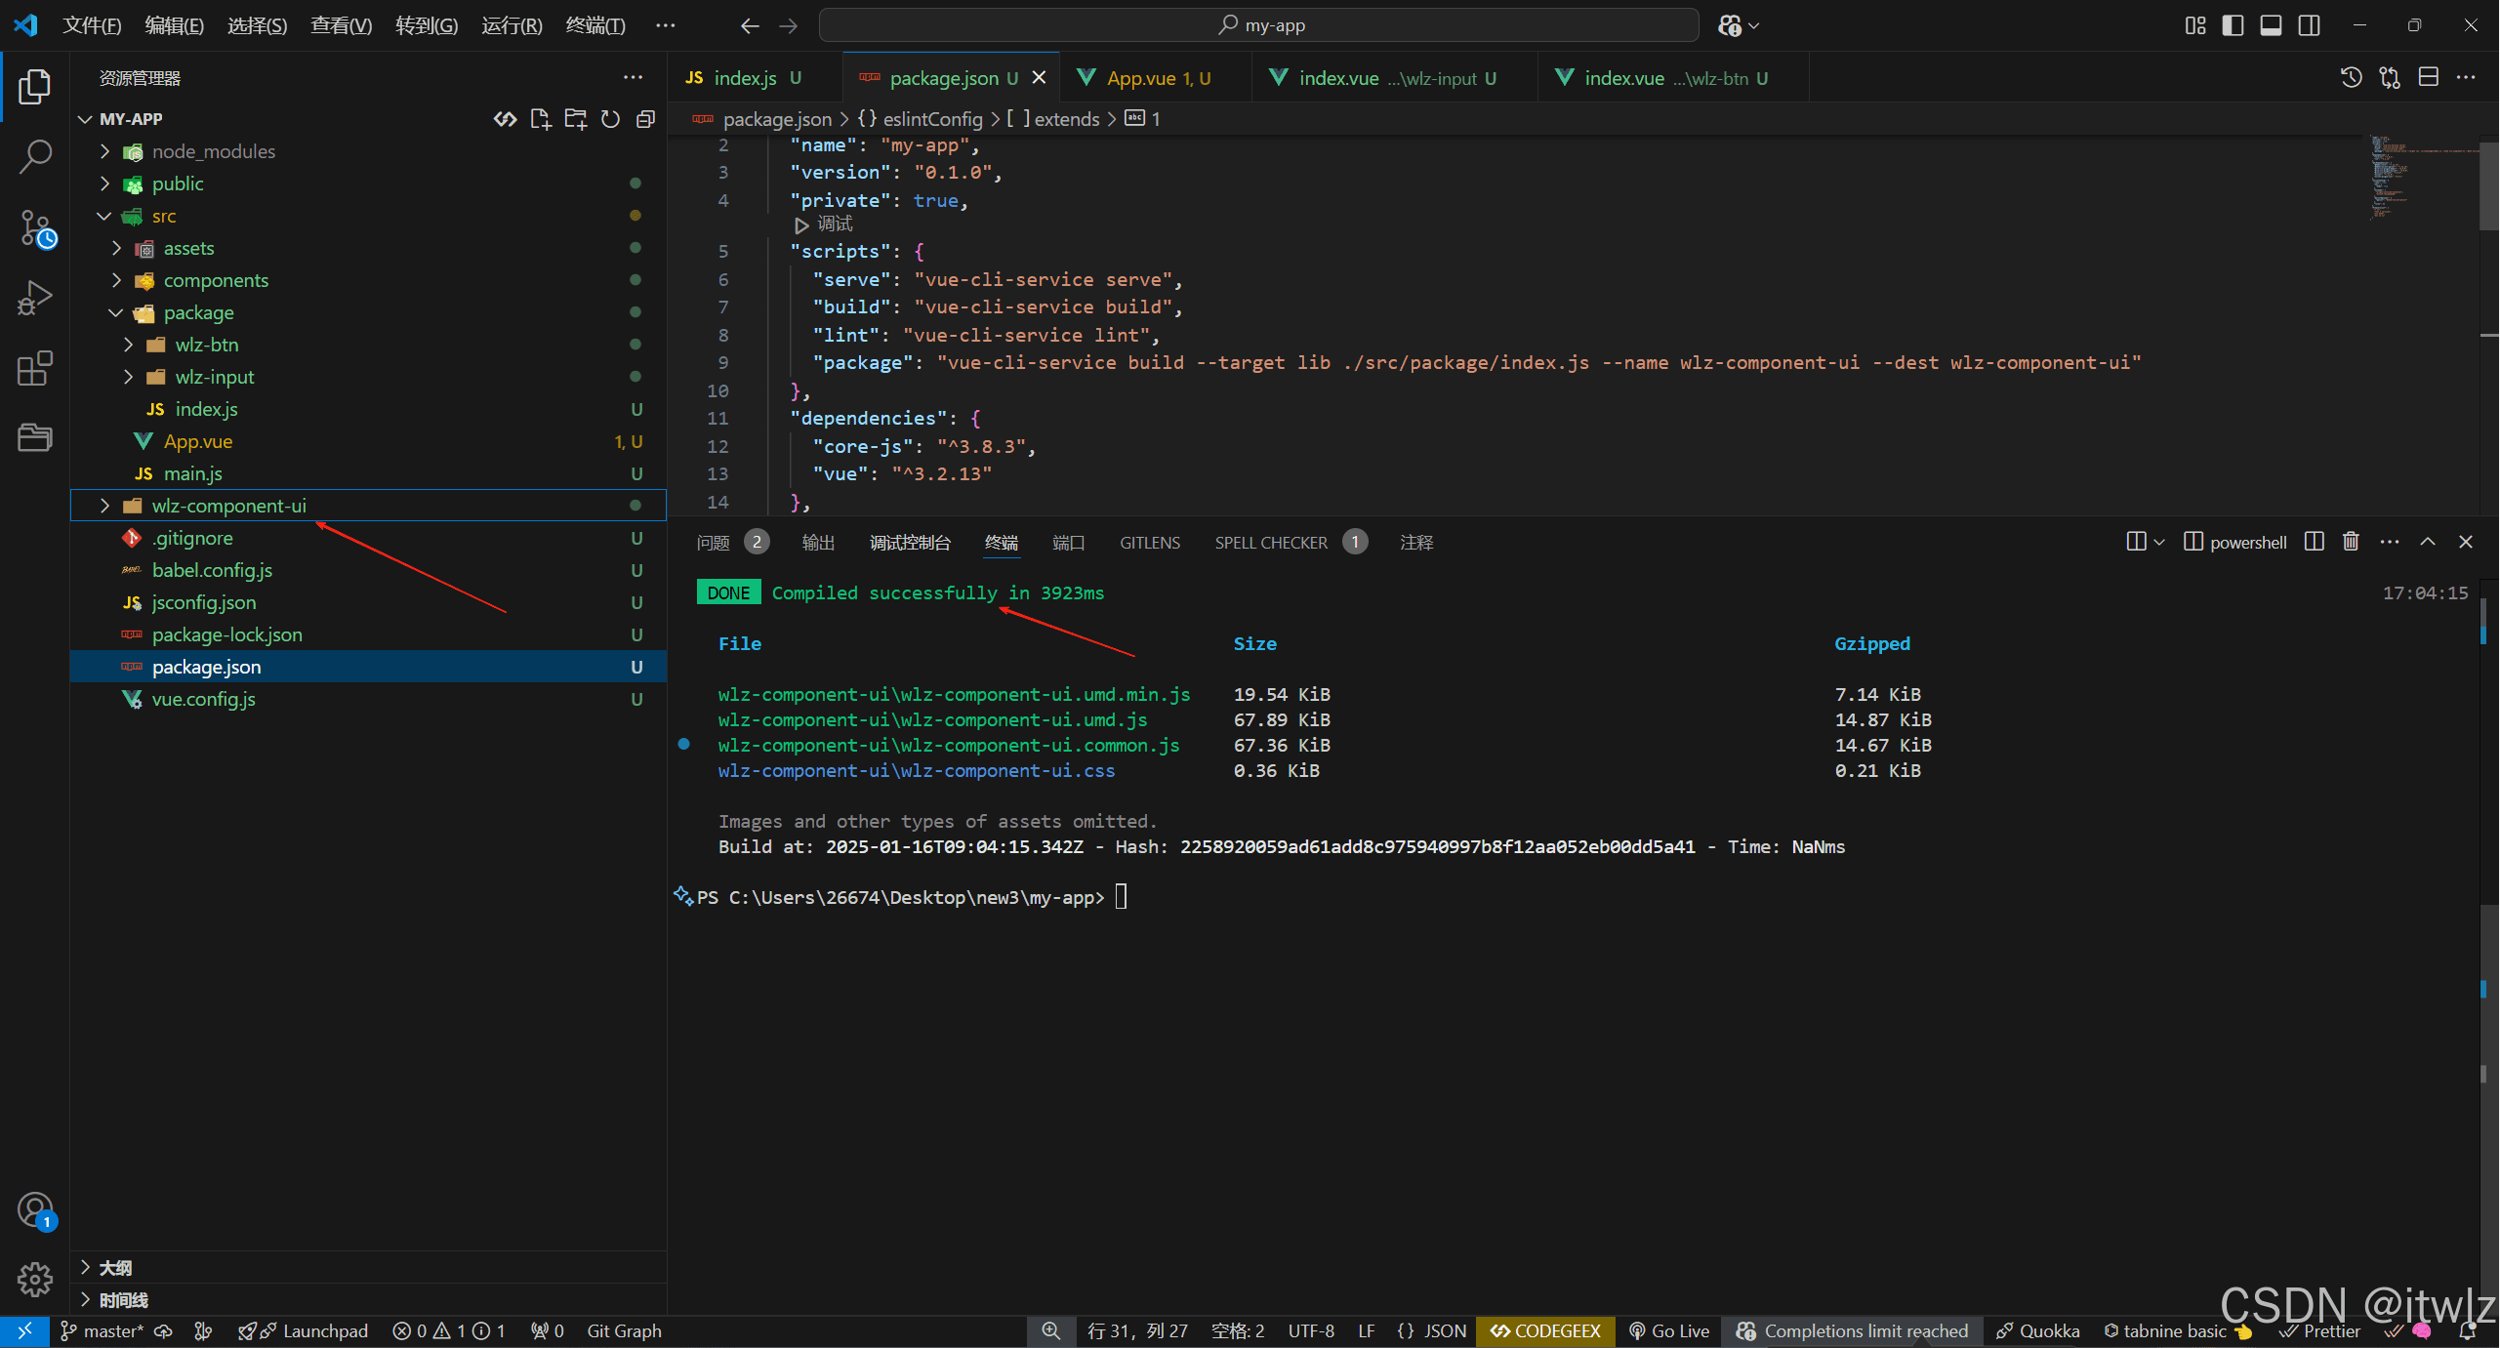2500x1348 pixels.
Task: Expand the wlz-component-ui folder
Action: click(228, 506)
